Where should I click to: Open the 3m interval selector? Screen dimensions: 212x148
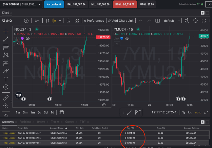click(x=37, y=21)
